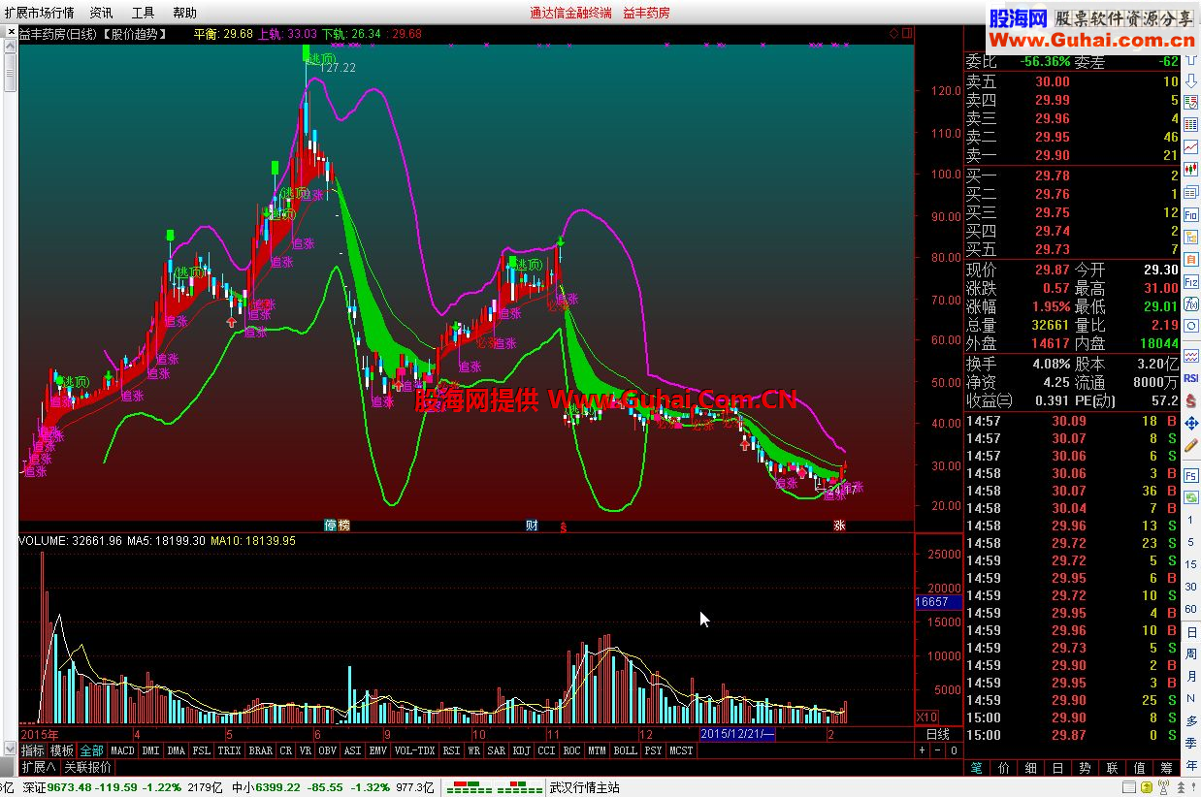
Task: Expand the 扩展∧ panel
Action: [39, 767]
